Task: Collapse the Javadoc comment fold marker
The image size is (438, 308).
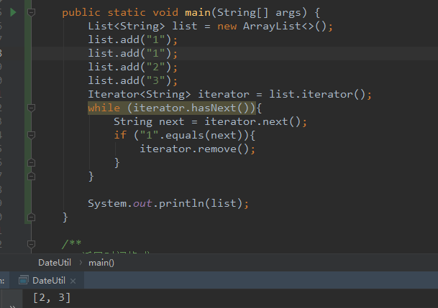Action: 30,244
